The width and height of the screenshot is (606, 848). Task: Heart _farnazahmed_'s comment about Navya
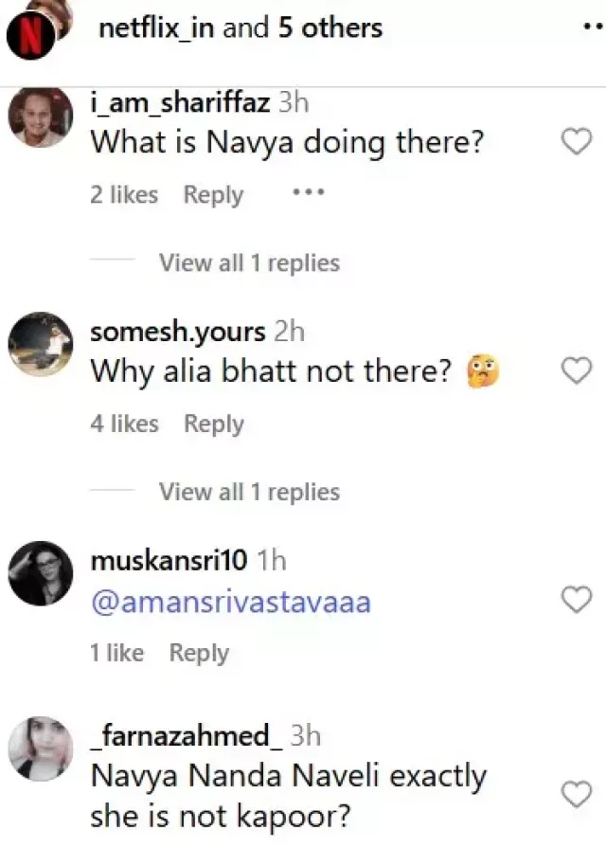(x=577, y=794)
